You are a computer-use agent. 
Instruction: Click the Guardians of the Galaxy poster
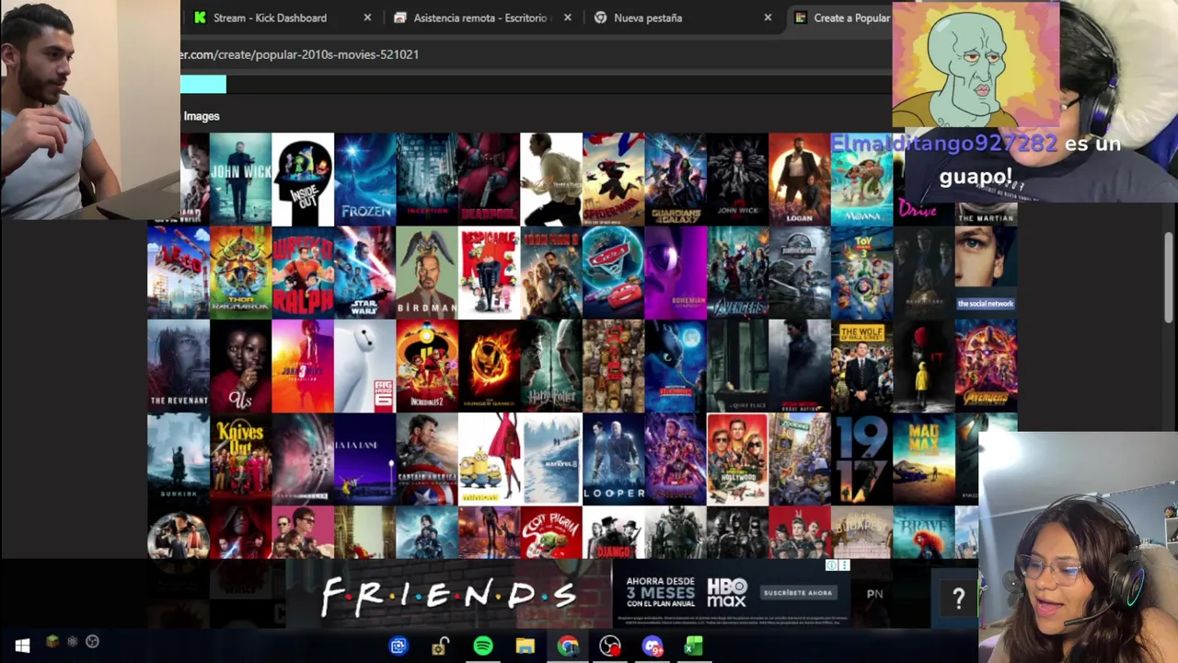(676, 179)
